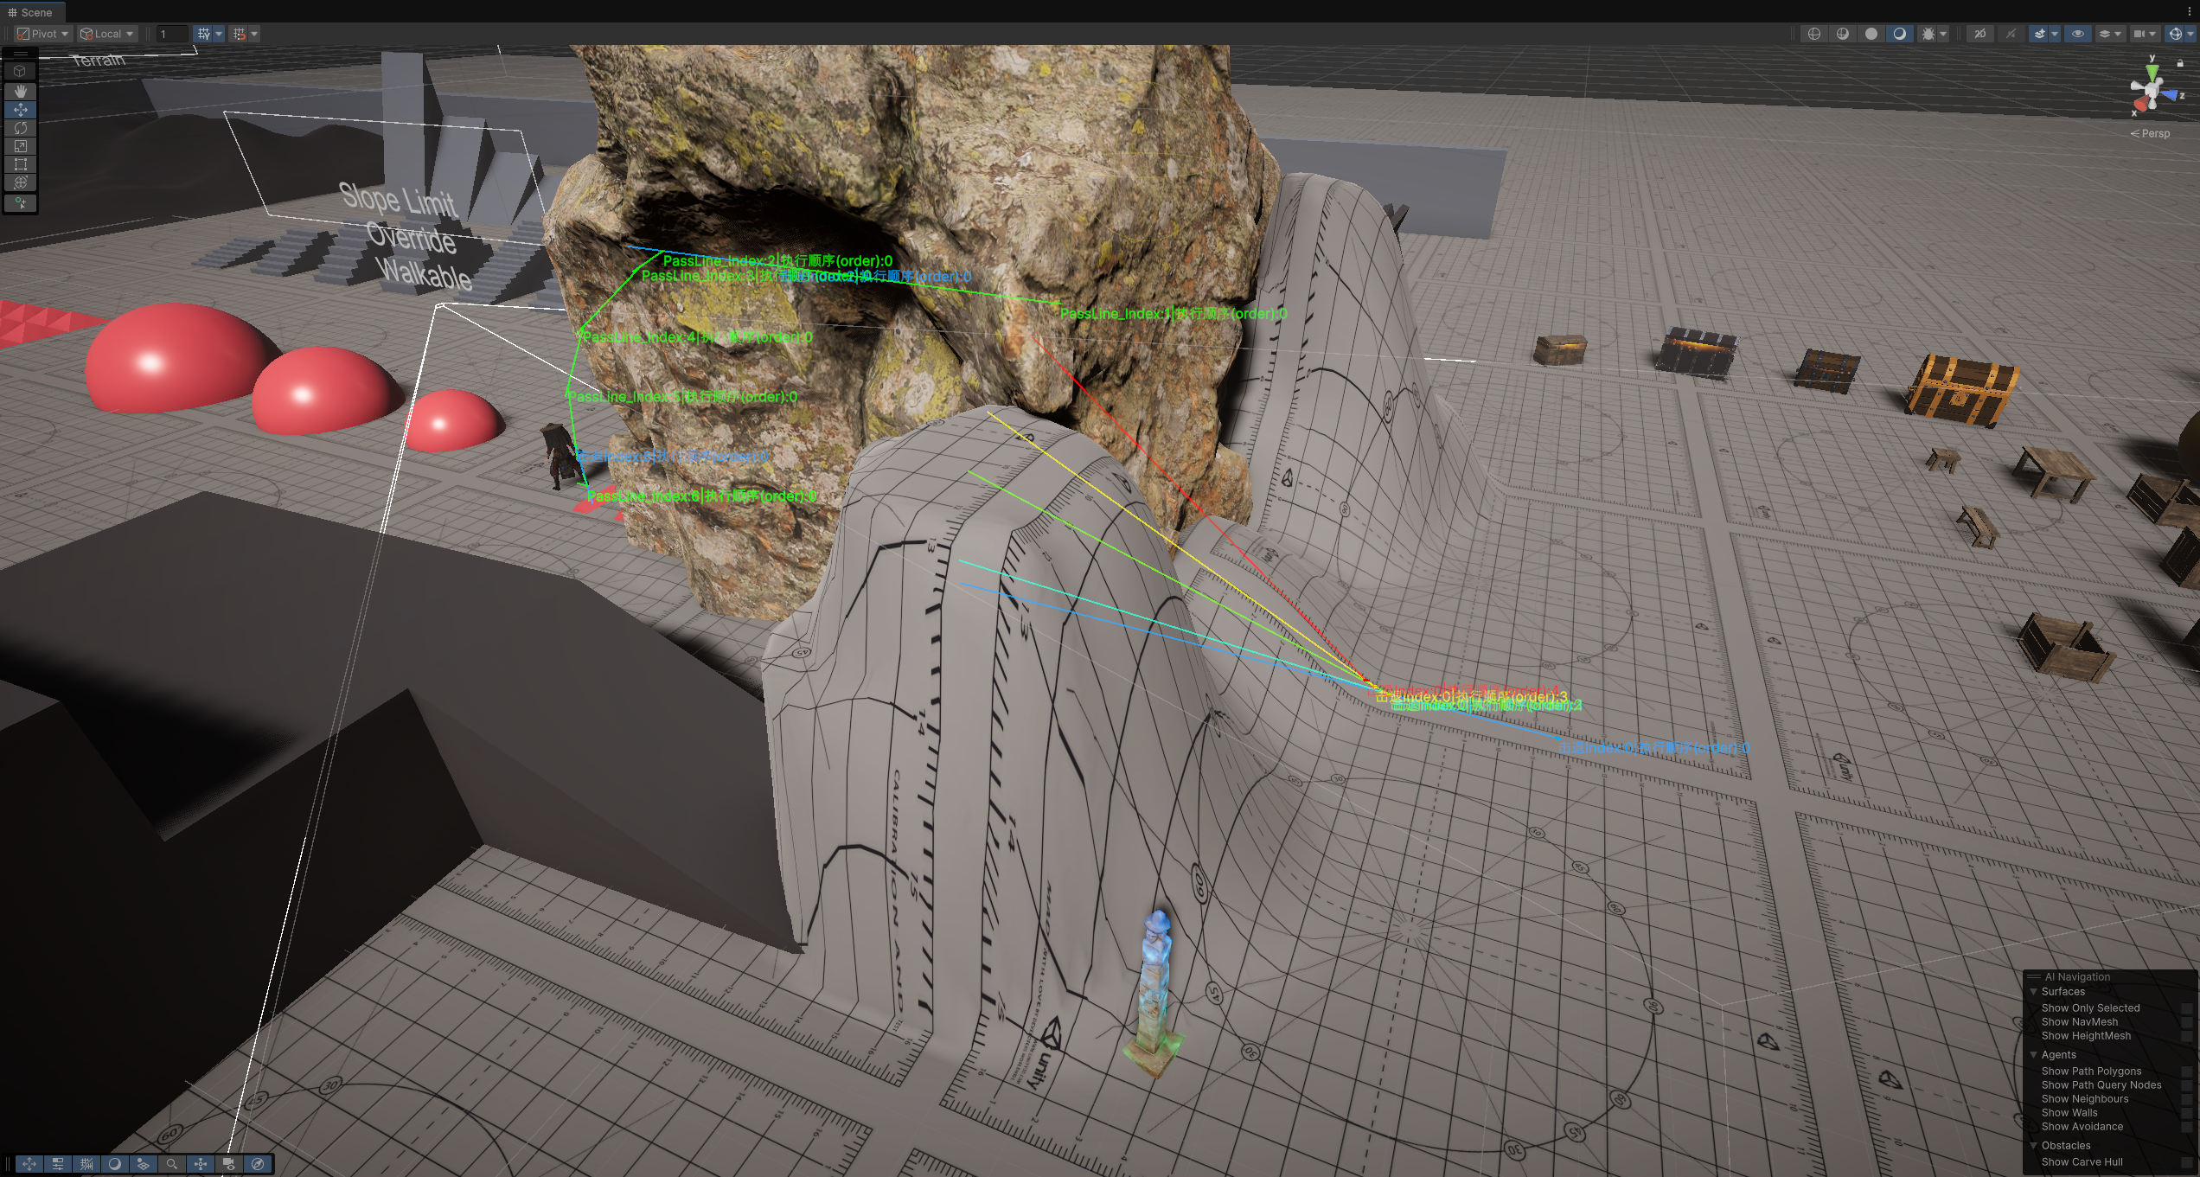Click the Scene tab
The image size is (2200, 1177).
coord(31,12)
